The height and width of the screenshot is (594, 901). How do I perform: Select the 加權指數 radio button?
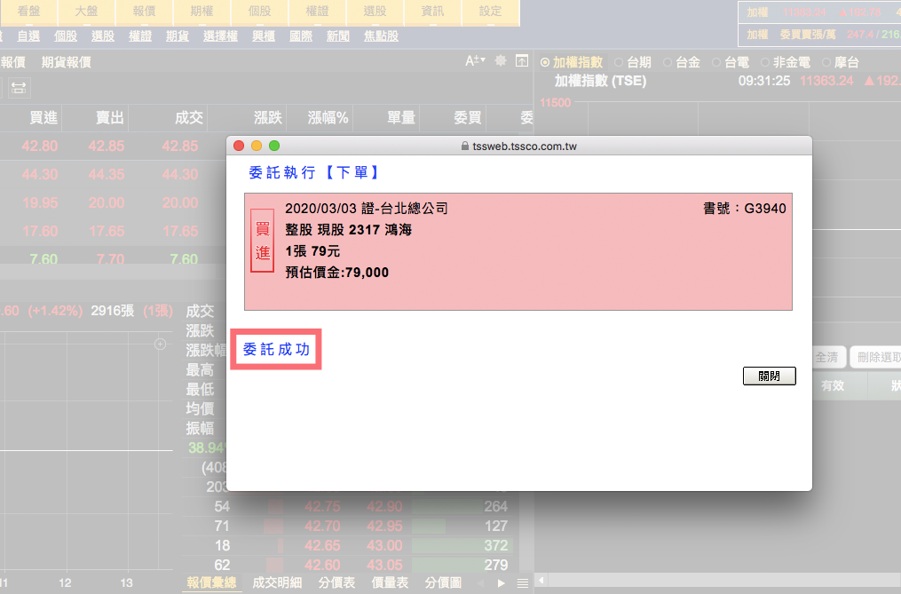pyautogui.click(x=545, y=62)
